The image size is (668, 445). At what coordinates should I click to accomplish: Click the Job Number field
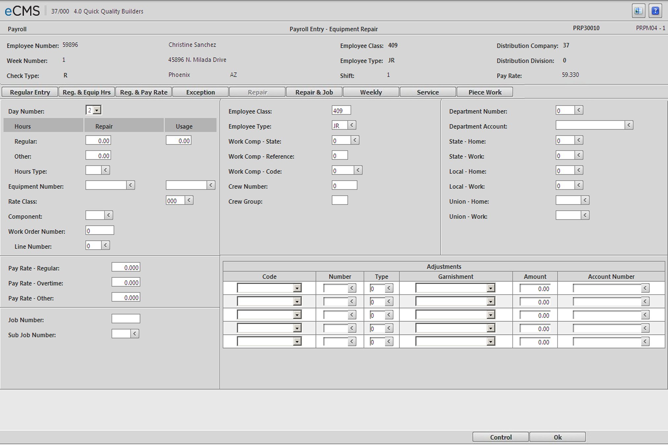click(x=126, y=319)
